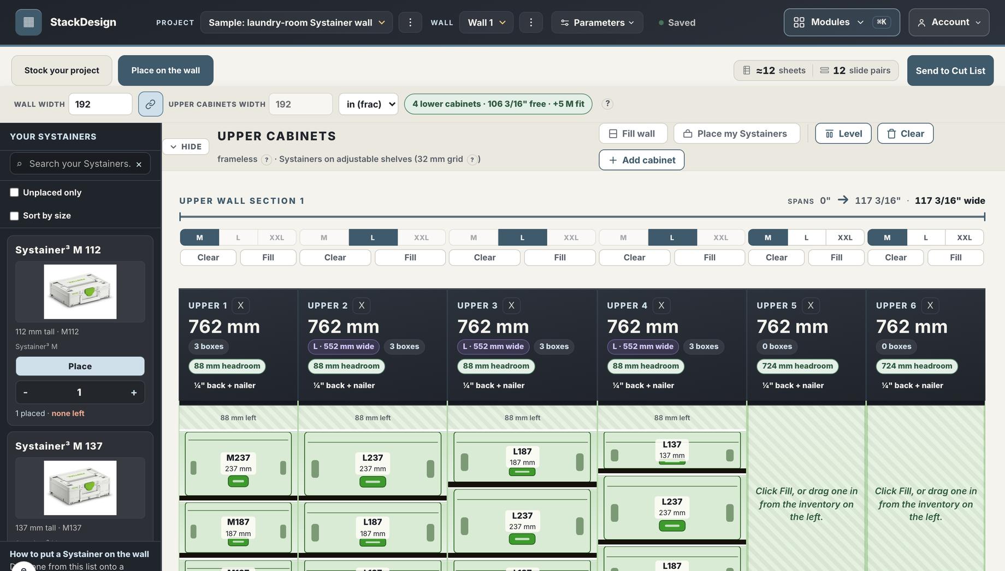Select the L187 box at top of Upper 3

(x=522, y=457)
